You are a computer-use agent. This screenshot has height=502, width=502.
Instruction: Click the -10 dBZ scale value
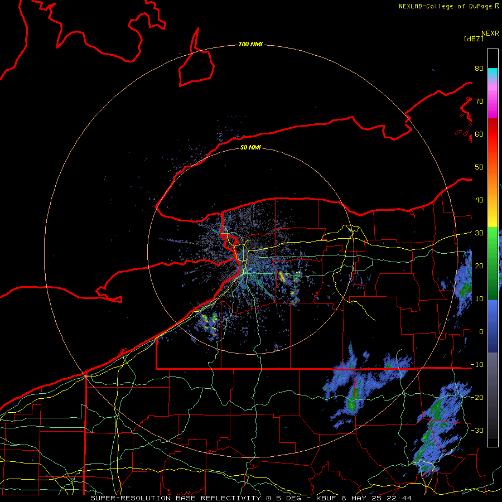pos(477,365)
